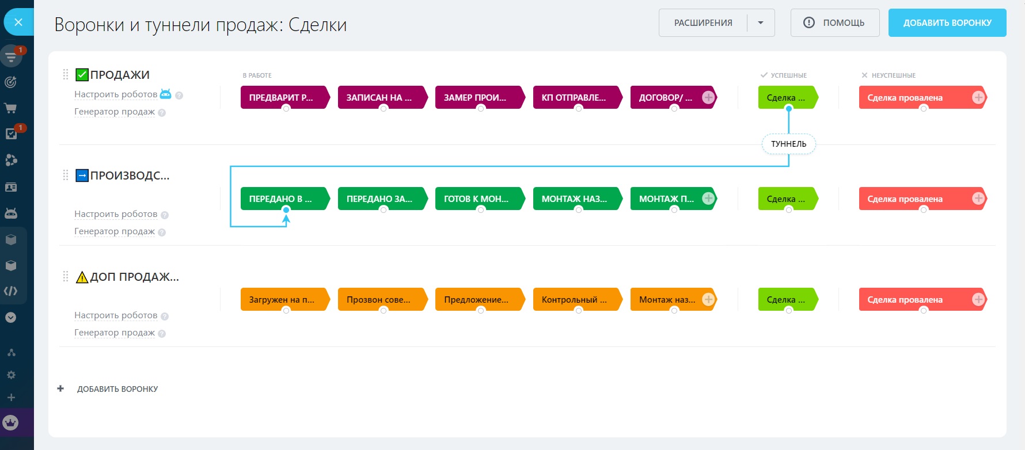The height and width of the screenshot is (450, 1025).
Task: Select the green ГОТОВ К МОН... stage
Action: pos(478,199)
